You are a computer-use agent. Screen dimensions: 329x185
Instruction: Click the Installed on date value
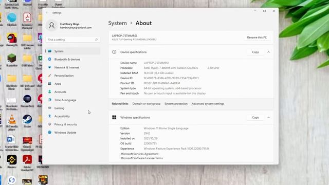[151, 138]
